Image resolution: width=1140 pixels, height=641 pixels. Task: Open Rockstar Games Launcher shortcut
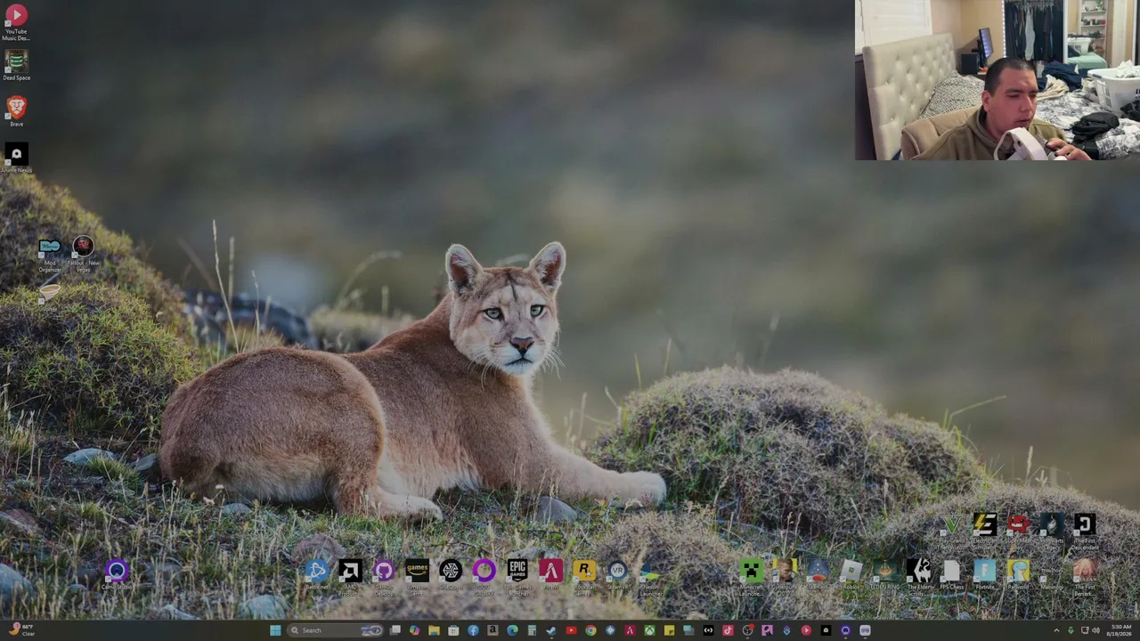[x=584, y=577]
